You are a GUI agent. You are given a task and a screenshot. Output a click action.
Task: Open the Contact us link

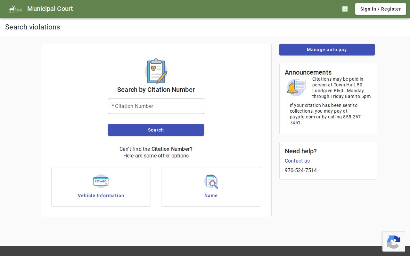point(297,161)
